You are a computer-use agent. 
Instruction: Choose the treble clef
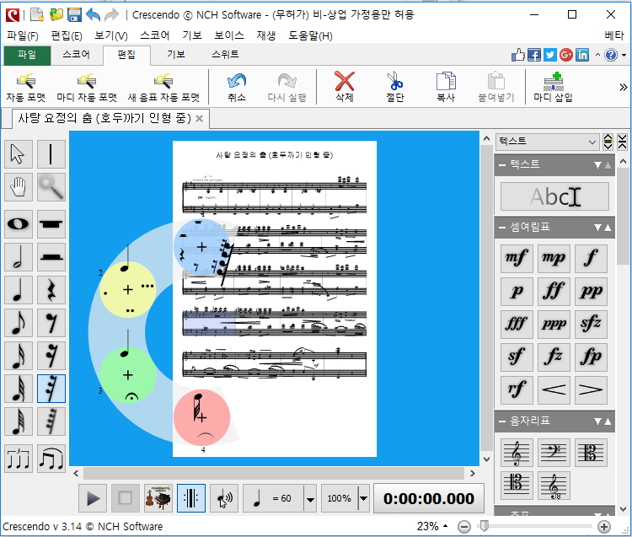point(517,453)
